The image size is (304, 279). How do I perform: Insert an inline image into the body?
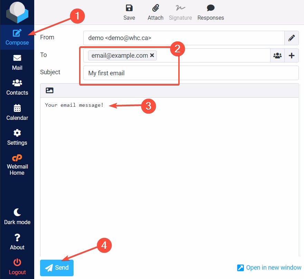coord(49,90)
